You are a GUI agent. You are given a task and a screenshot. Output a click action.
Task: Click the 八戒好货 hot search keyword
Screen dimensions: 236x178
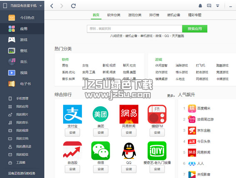[116, 36]
